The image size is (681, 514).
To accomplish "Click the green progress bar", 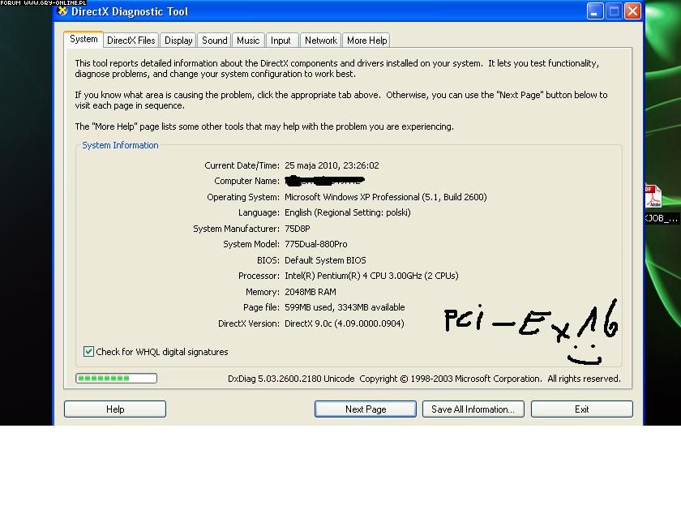I will pyautogui.click(x=116, y=378).
